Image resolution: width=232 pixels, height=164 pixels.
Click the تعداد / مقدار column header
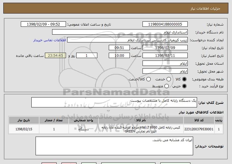54,120
